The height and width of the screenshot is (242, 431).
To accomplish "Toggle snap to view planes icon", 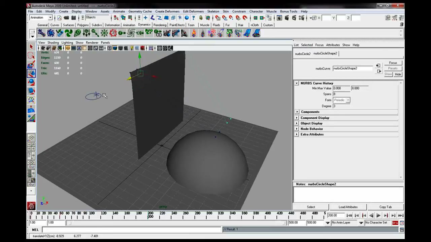I will click(x=238, y=18).
